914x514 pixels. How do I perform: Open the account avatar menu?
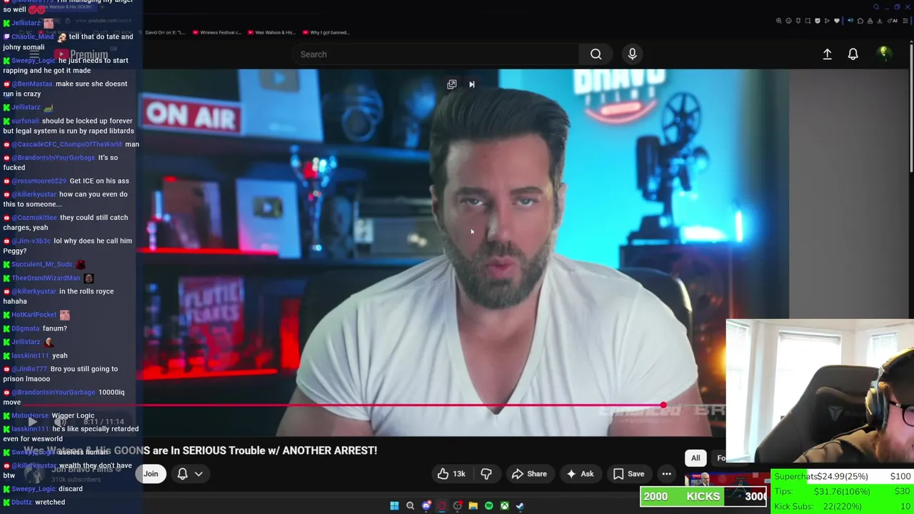(884, 54)
